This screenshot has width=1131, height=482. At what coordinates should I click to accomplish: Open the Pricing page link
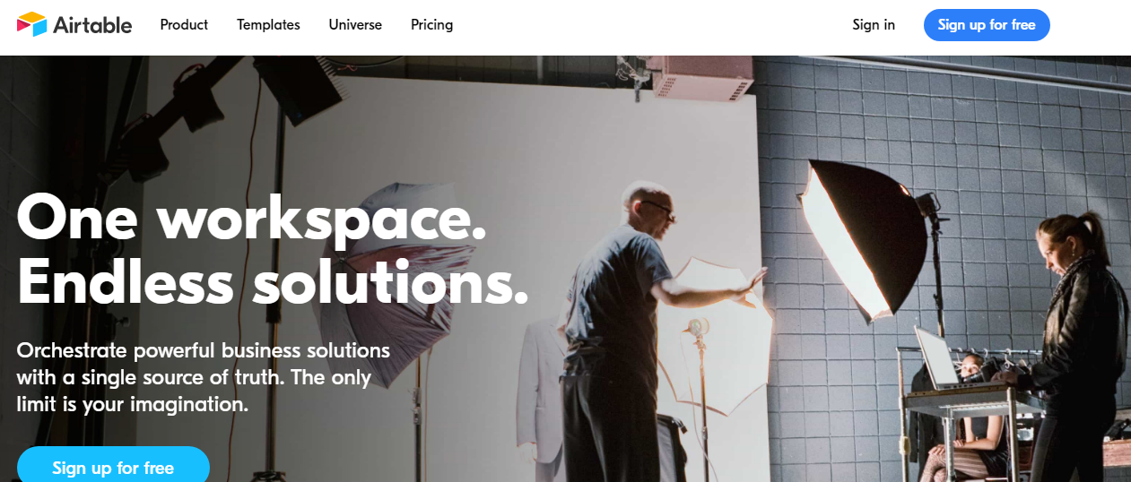point(431,25)
